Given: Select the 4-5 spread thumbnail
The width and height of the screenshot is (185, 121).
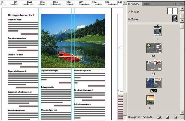Looking at the screenshot, I should [154, 66].
